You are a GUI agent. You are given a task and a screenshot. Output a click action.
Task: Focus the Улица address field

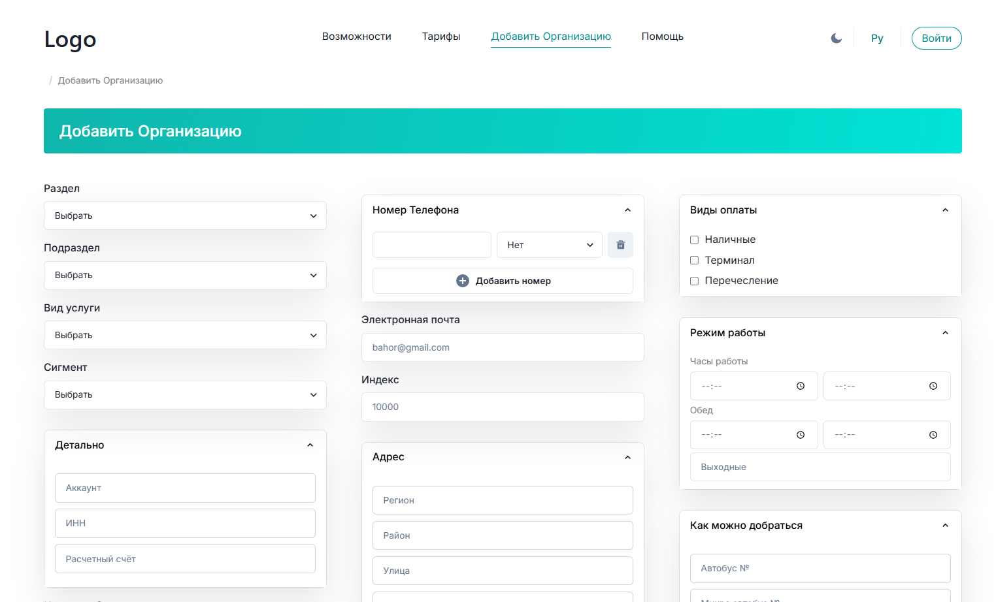click(x=503, y=571)
